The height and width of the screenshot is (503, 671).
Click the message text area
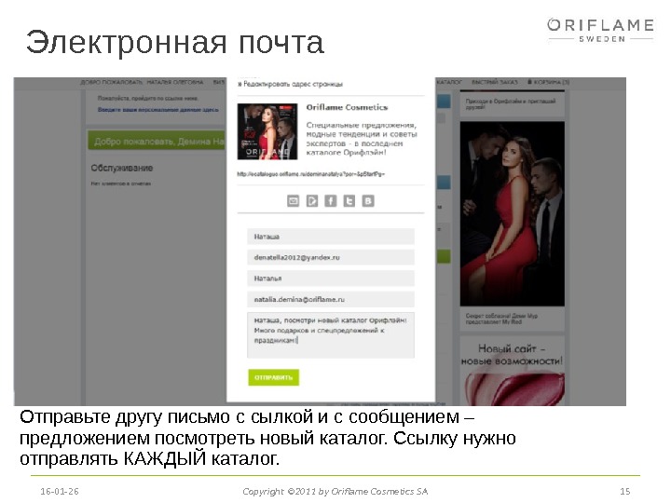coord(331,335)
